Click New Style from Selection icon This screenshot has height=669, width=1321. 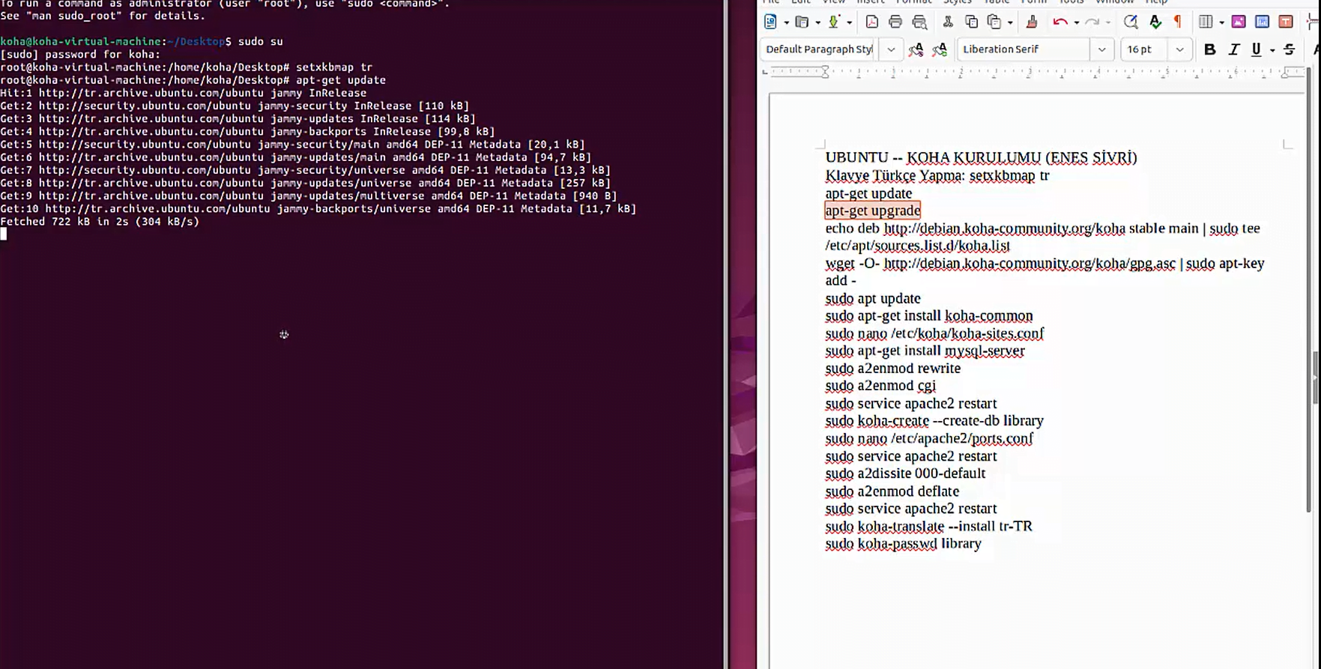940,49
